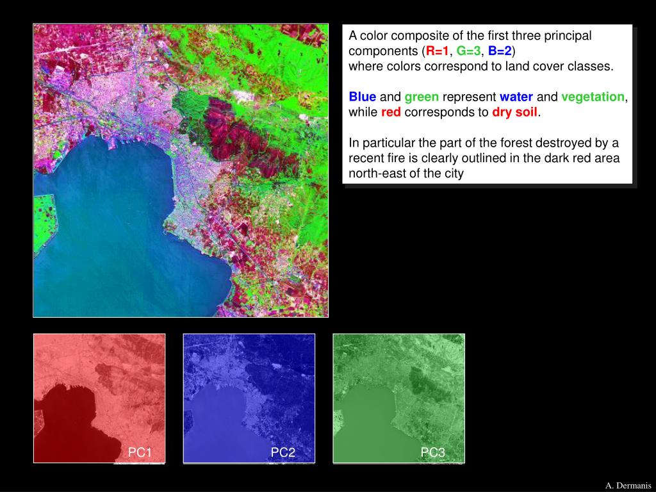This screenshot has height=492, width=656.
Task: Open the red PC1 component thumbnail
Action: [99, 398]
